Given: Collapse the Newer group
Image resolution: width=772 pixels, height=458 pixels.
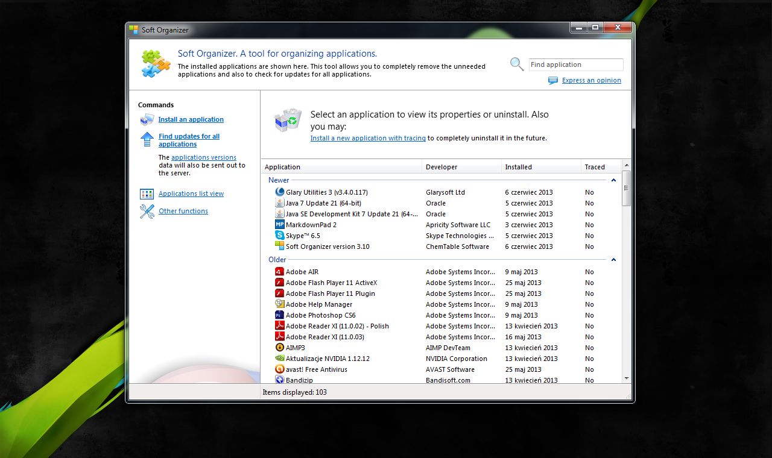Looking at the screenshot, I should (613, 180).
